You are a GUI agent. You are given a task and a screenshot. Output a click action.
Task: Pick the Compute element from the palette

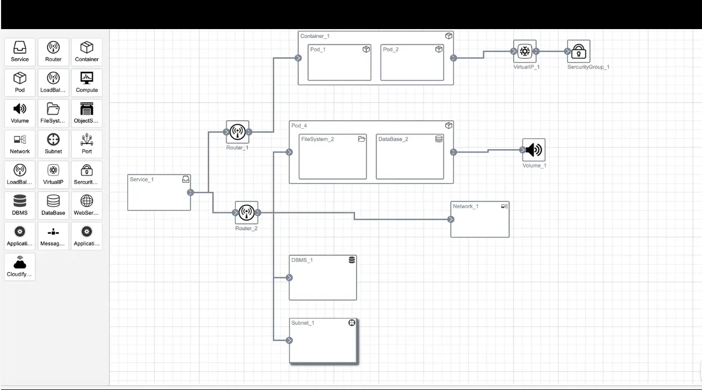[x=86, y=83]
